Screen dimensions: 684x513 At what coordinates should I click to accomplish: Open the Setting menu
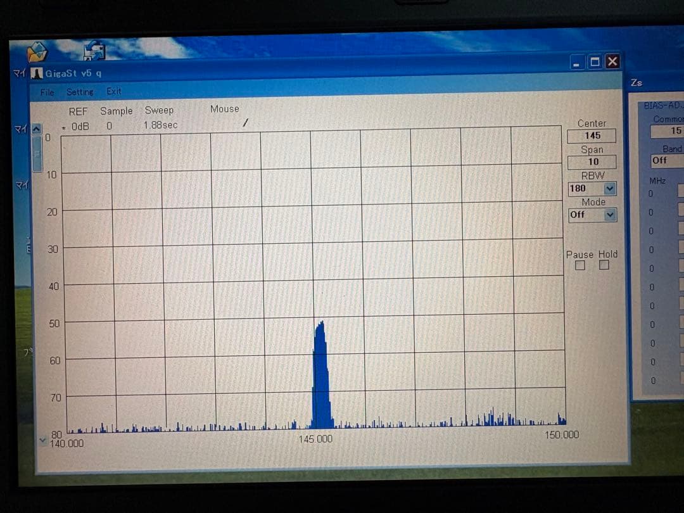pyautogui.click(x=80, y=92)
